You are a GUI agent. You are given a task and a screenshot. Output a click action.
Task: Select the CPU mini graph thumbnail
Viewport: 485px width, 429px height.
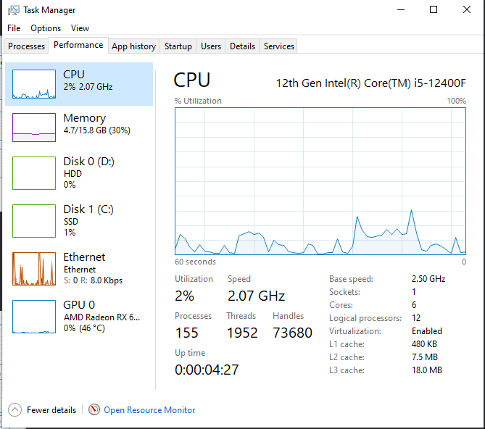[34, 85]
